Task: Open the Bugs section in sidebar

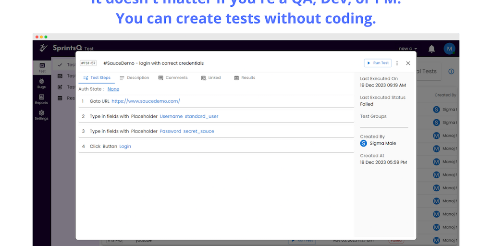Action: pyautogui.click(x=42, y=84)
